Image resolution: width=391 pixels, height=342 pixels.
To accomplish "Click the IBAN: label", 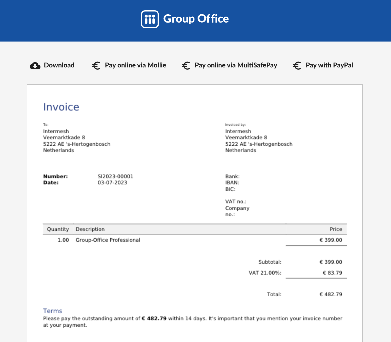I will pyautogui.click(x=232, y=183).
